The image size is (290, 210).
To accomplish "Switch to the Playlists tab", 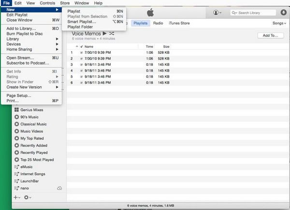I will click(x=141, y=23).
